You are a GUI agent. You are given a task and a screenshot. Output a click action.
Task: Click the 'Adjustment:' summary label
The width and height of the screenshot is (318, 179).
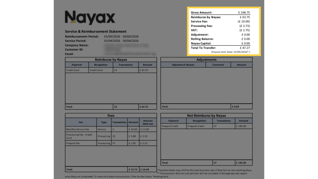199,35
